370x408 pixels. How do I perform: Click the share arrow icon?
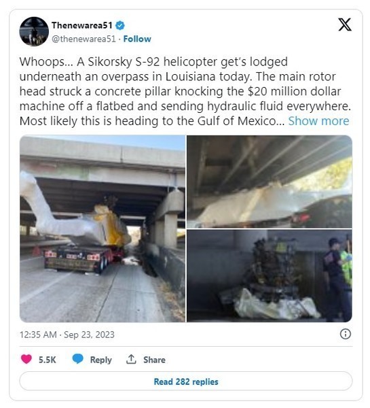[131, 359]
